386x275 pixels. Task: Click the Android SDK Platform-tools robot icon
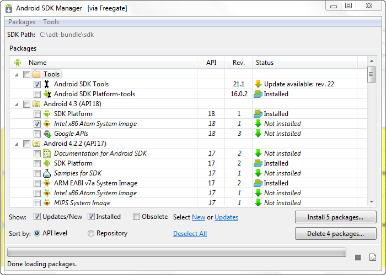pyautogui.click(x=47, y=94)
